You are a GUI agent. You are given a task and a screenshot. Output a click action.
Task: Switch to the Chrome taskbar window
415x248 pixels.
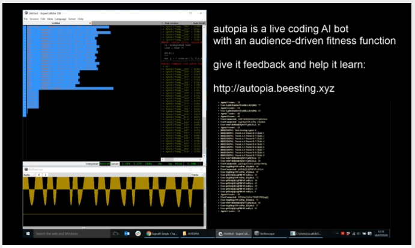[162, 234]
